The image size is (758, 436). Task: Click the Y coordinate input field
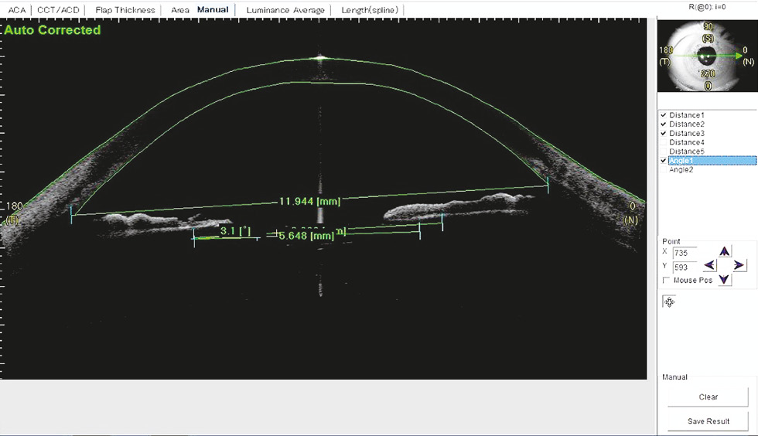coord(685,267)
